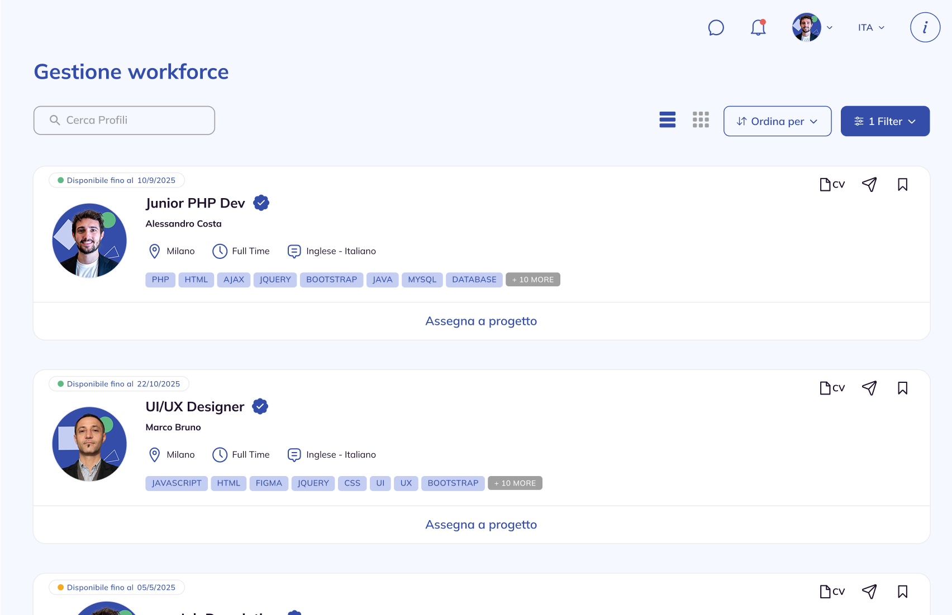Click the CSS skill tag
The width and height of the screenshot is (952, 615).
point(352,483)
